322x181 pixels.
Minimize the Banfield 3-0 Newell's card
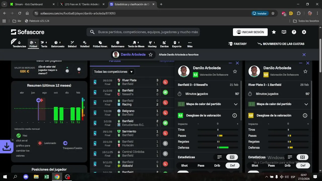tap(230, 63)
